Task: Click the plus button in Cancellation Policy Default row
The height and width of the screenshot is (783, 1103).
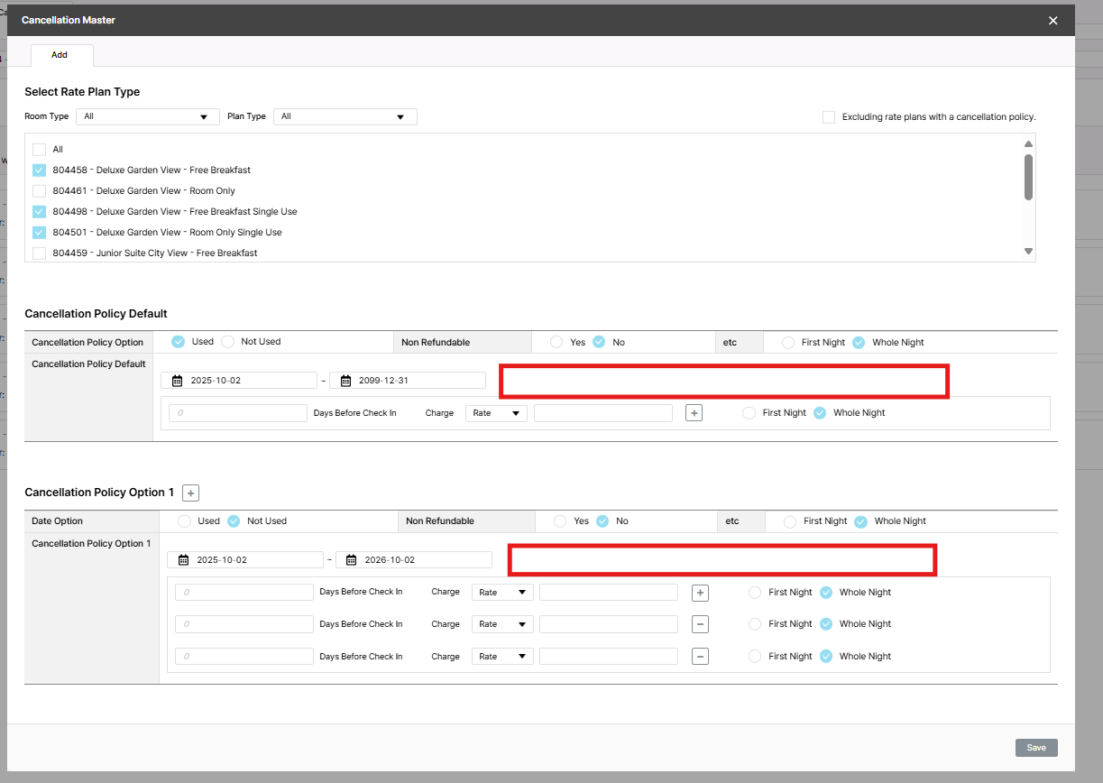Action: [x=694, y=413]
